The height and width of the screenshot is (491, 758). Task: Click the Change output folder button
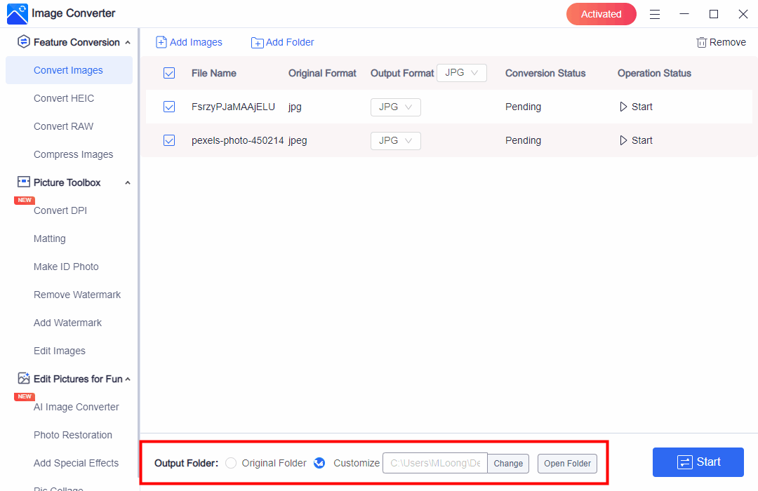[508, 464]
